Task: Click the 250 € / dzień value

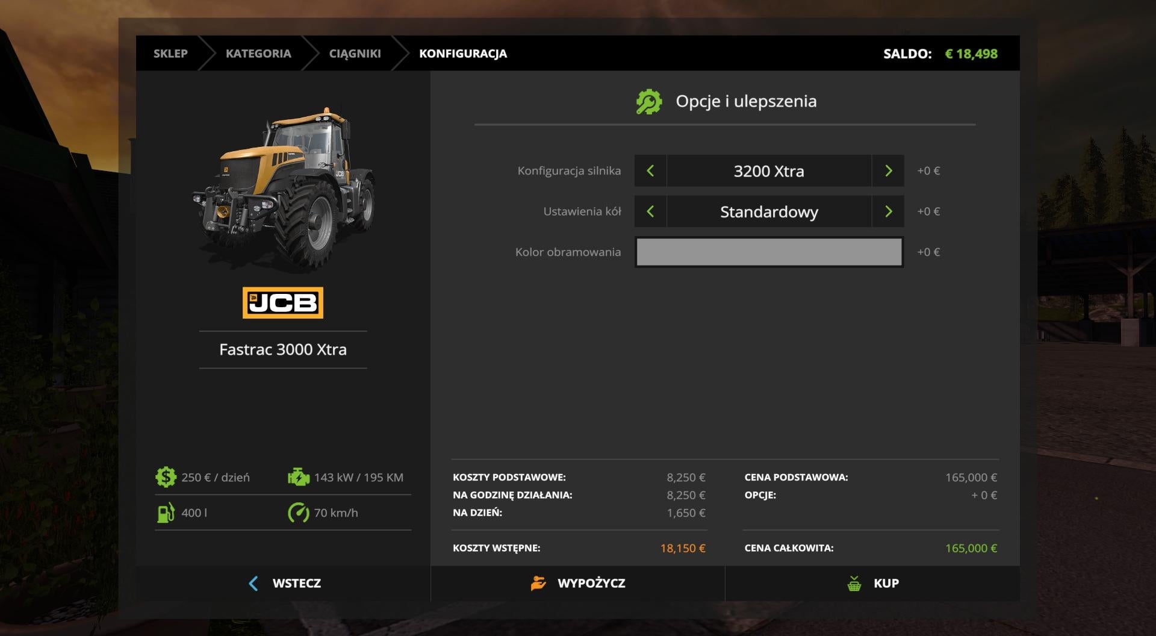Action: (216, 478)
